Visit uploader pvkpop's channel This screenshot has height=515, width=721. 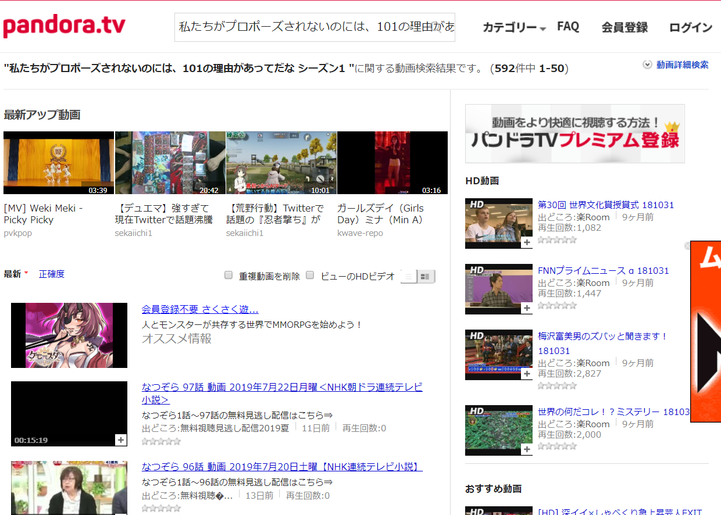[18, 233]
